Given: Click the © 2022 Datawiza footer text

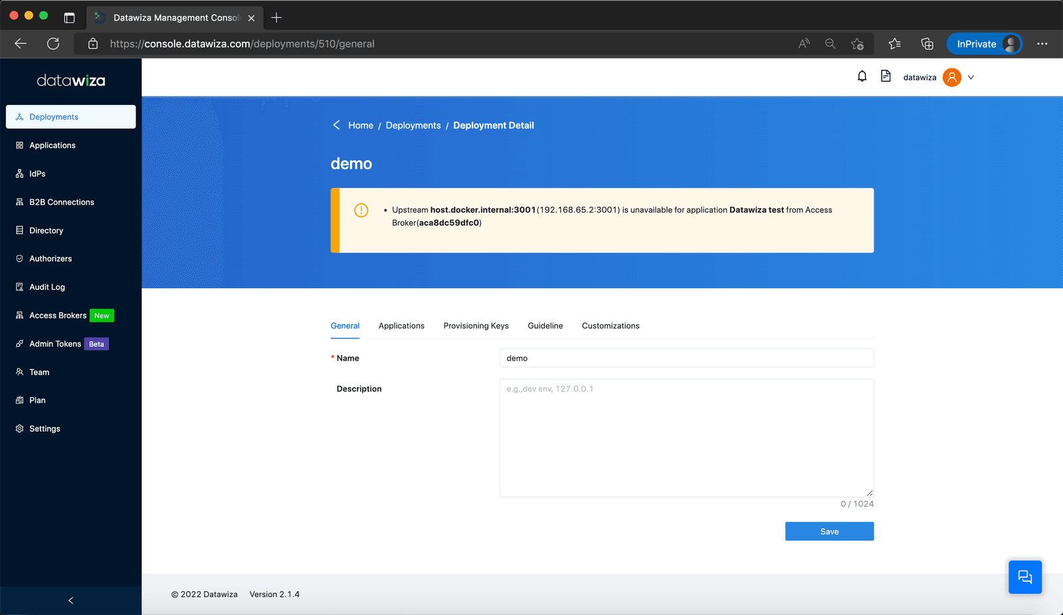Looking at the screenshot, I should [x=204, y=594].
